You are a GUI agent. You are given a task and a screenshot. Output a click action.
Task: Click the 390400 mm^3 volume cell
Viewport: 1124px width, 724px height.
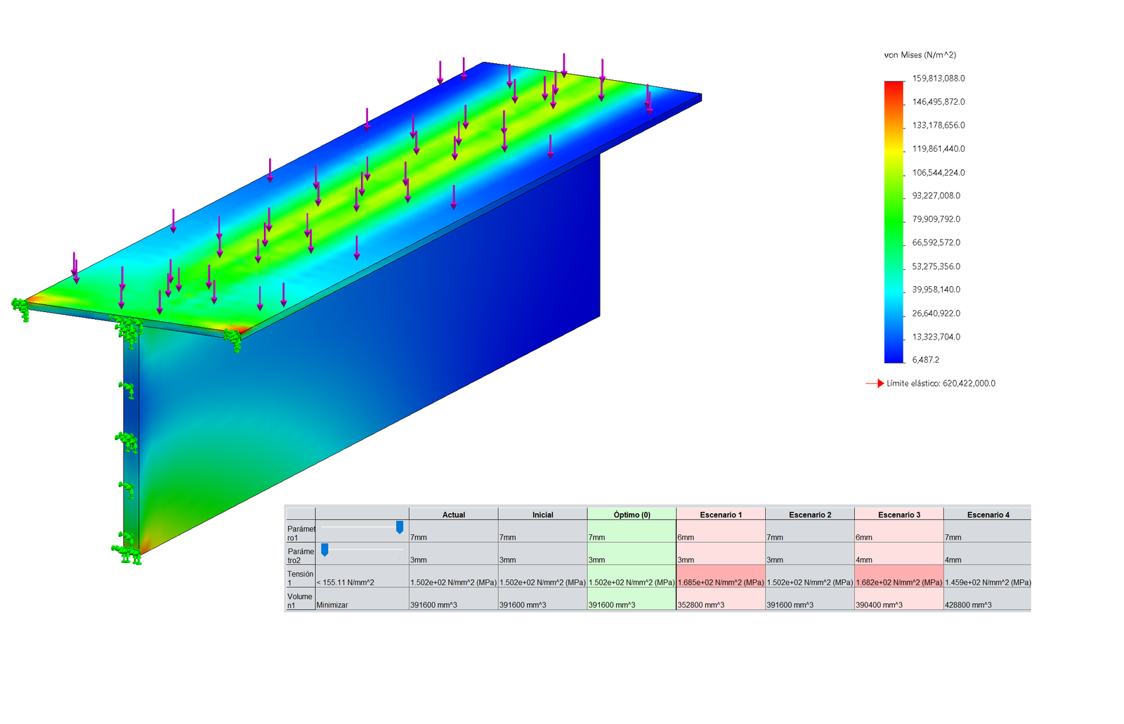(x=899, y=599)
